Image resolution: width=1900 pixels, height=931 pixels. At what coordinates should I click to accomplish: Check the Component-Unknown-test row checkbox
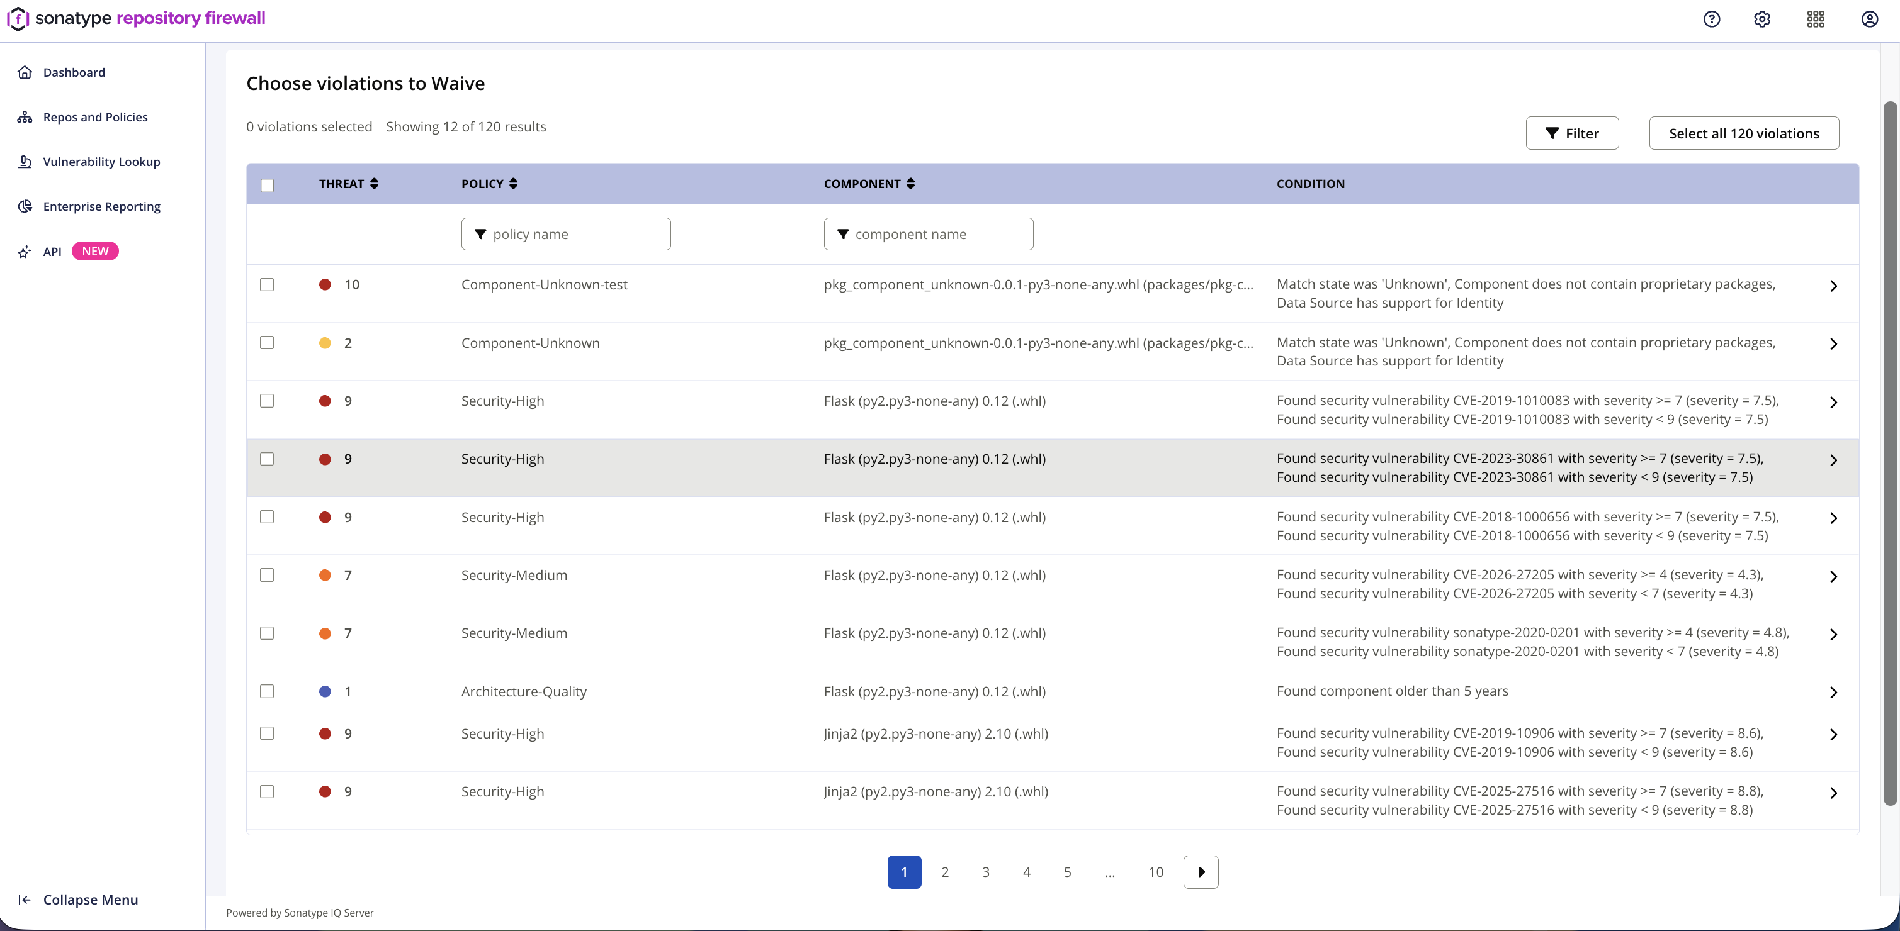coord(267,284)
